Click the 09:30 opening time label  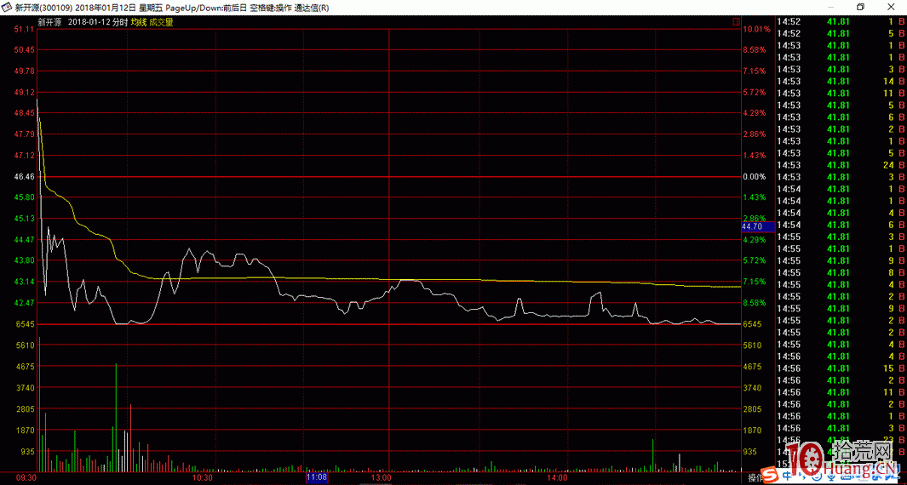(26, 477)
